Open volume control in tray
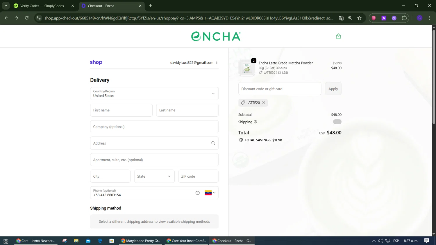The height and width of the screenshot is (245, 436). [x=381, y=241]
